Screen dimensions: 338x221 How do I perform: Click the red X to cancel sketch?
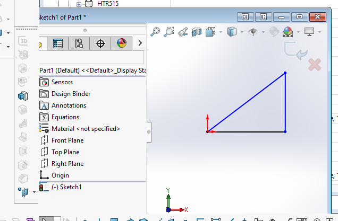pos(315,65)
